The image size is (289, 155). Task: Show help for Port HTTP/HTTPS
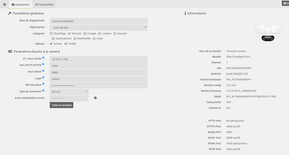point(43,64)
